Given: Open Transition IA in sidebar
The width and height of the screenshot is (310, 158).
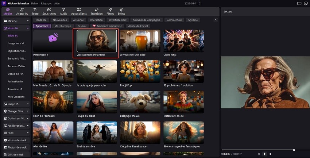Looking at the screenshot, I should click(x=15, y=89).
